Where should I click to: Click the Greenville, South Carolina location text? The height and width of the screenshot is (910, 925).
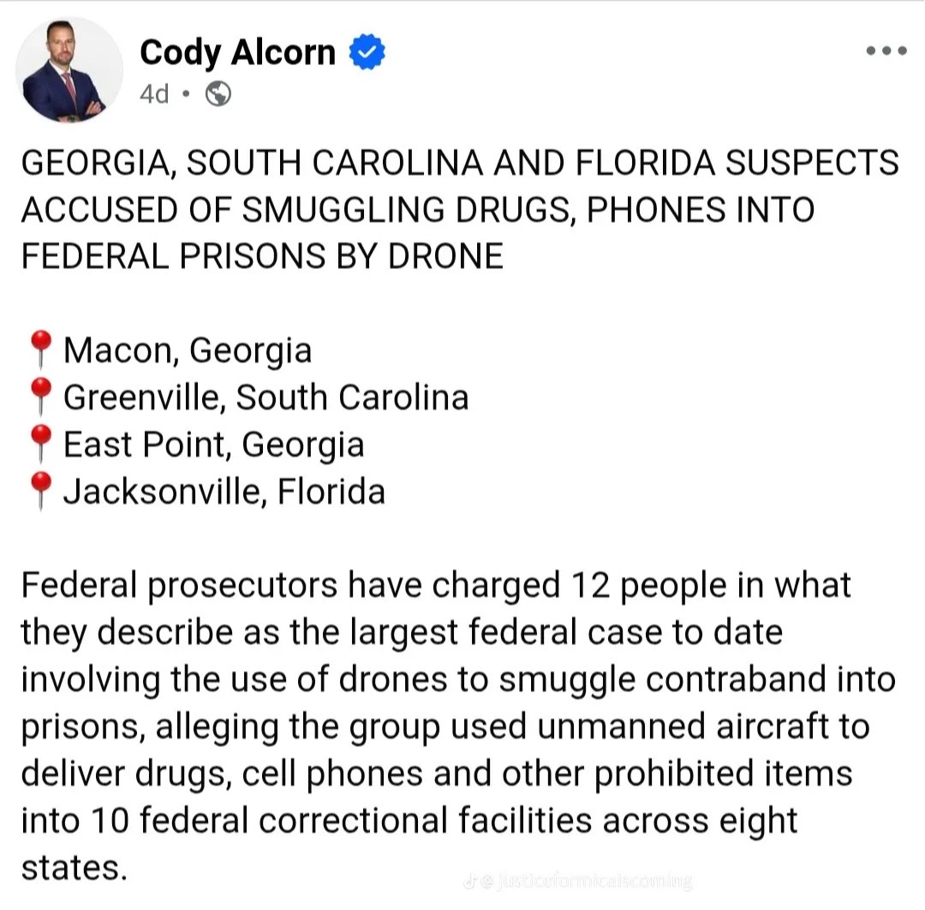[266, 398]
